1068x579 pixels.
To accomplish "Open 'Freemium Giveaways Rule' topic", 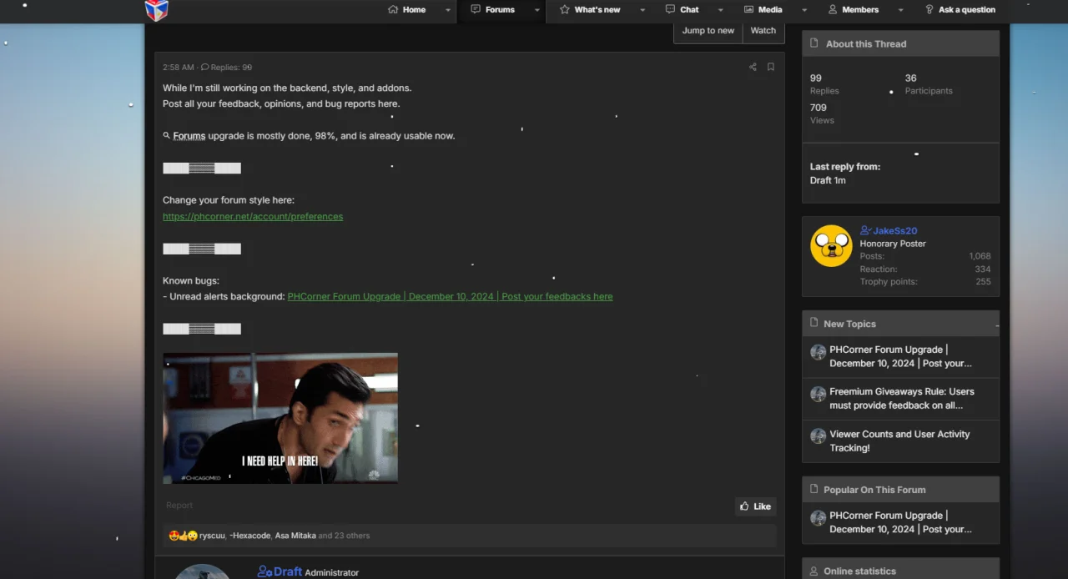I will pos(902,398).
